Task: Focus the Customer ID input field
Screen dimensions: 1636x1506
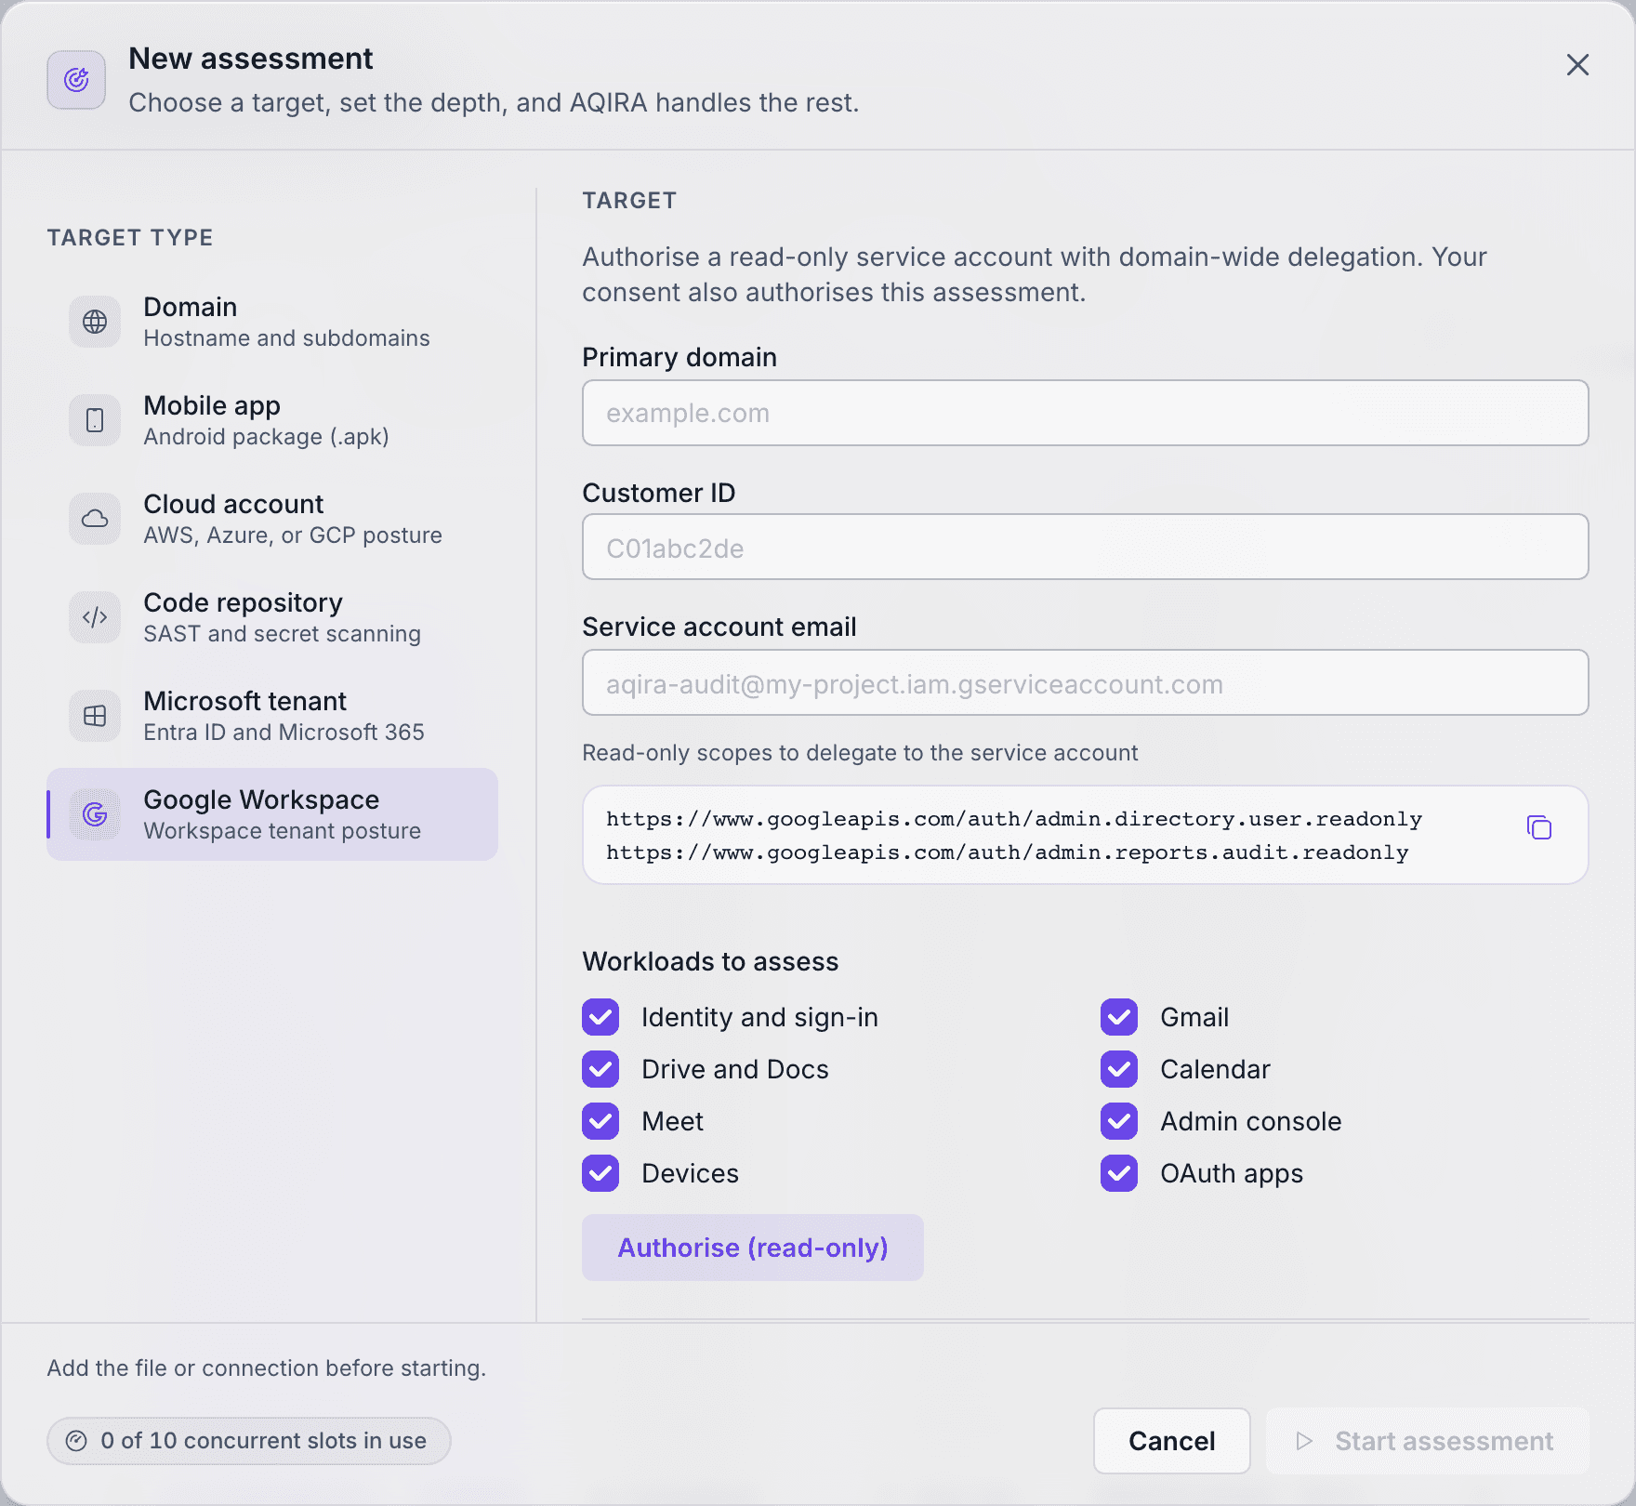Action: click(1086, 548)
